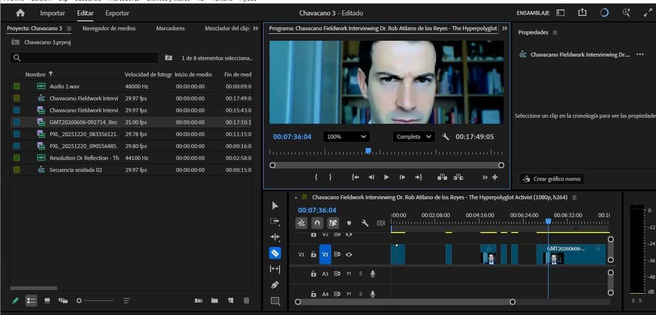Click the New Item icon

(231, 300)
